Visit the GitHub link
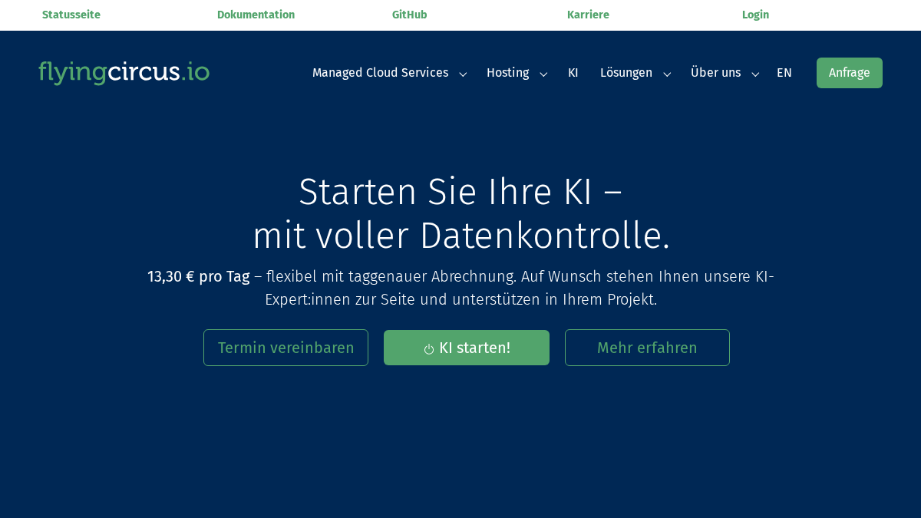921x518 pixels. tap(409, 15)
